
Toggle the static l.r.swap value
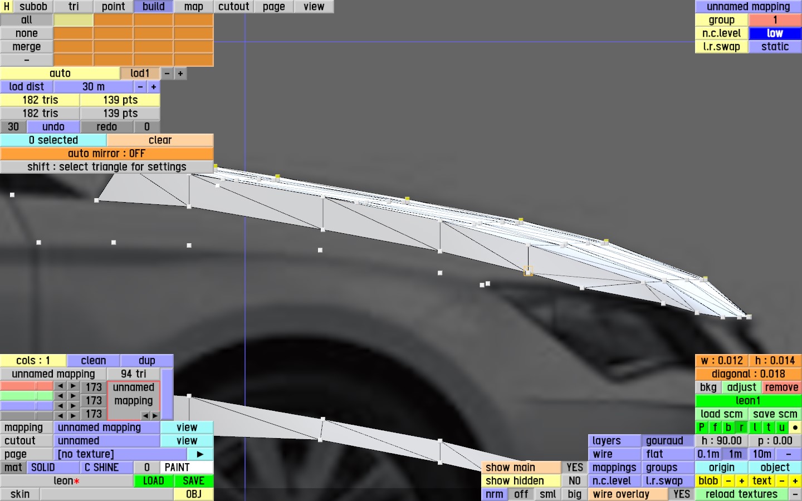point(775,47)
